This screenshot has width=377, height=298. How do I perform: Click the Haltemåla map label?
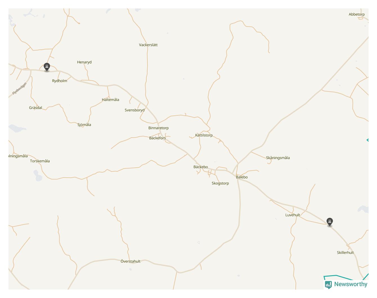click(110, 100)
